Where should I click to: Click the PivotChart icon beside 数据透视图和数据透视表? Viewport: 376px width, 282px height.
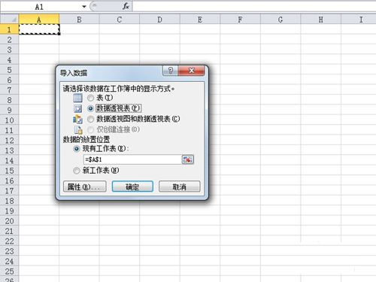pyautogui.click(x=77, y=120)
